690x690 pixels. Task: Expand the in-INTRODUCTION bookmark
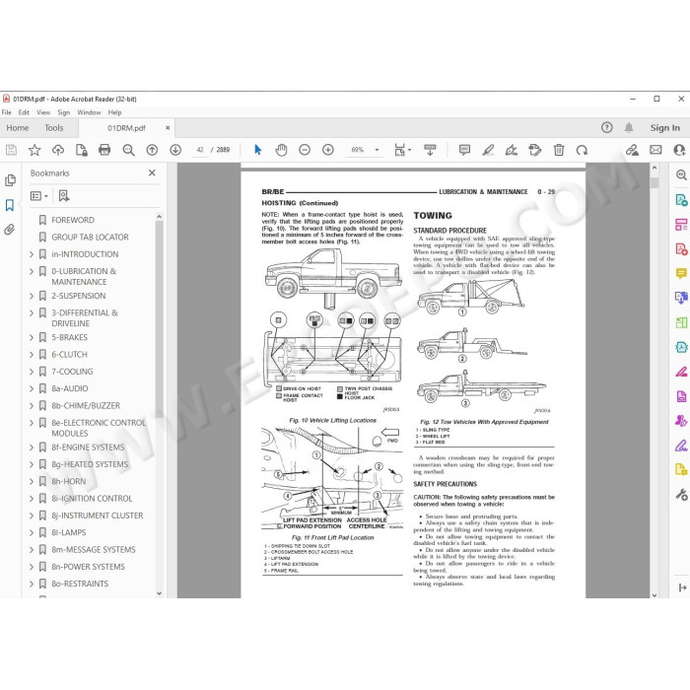tap(32, 254)
